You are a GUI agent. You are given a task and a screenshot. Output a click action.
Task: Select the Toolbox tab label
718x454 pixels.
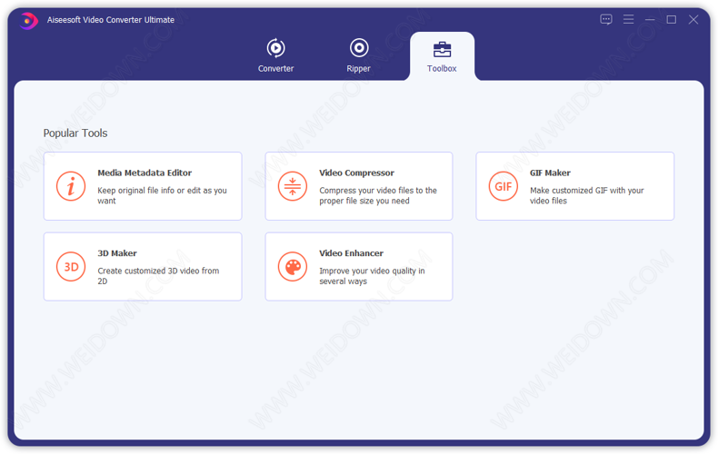pyautogui.click(x=442, y=69)
